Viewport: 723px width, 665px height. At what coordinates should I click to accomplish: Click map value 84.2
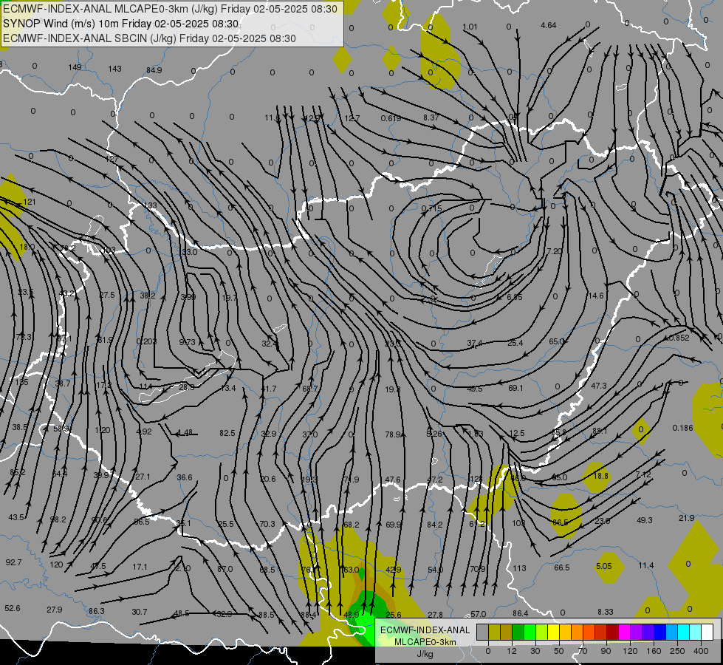point(435,525)
